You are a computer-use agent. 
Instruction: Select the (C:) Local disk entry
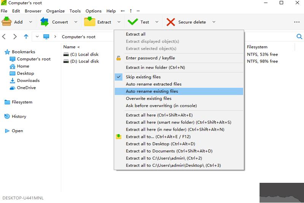84,54
